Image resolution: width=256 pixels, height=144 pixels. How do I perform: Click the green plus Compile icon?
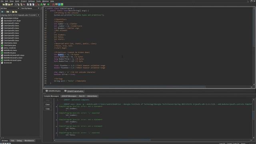[x=48, y=4]
